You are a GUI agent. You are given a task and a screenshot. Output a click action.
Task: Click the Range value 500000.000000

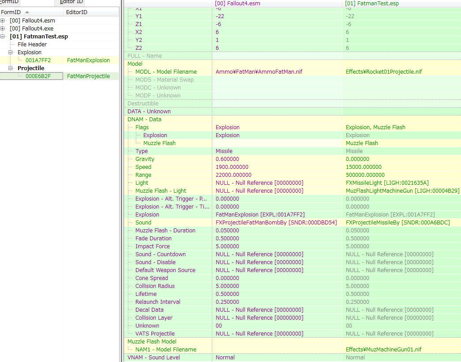click(365, 175)
